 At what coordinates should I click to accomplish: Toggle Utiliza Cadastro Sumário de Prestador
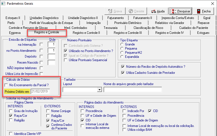pos(123,73)
